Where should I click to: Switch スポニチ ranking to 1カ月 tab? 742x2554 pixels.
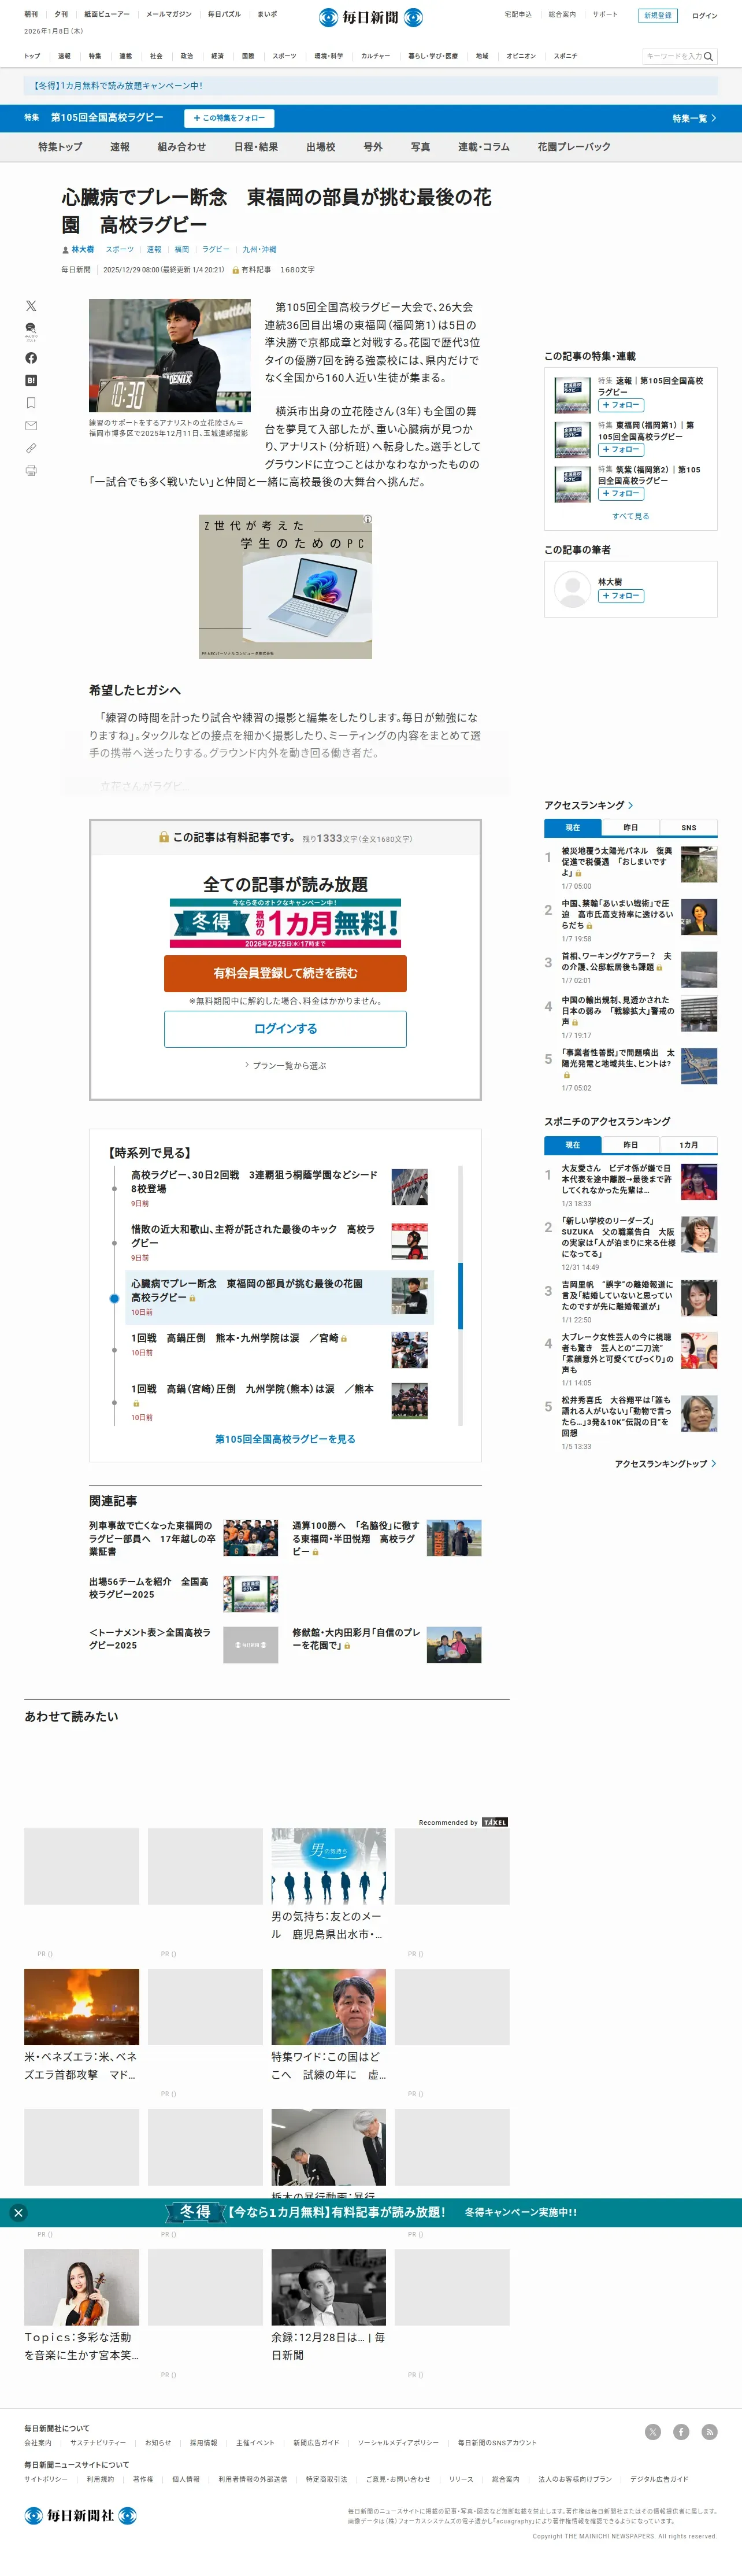pyautogui.click(x=688, y=1145)
